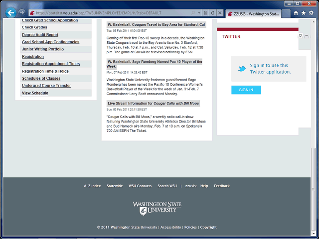This screenshot has width=319, height=239.
Task: Open the Search WSU footer link
Action: pyautogui.click(x=167, y=186)
